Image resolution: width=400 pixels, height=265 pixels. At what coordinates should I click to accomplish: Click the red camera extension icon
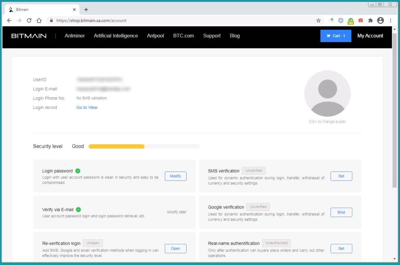click(361, 20)
